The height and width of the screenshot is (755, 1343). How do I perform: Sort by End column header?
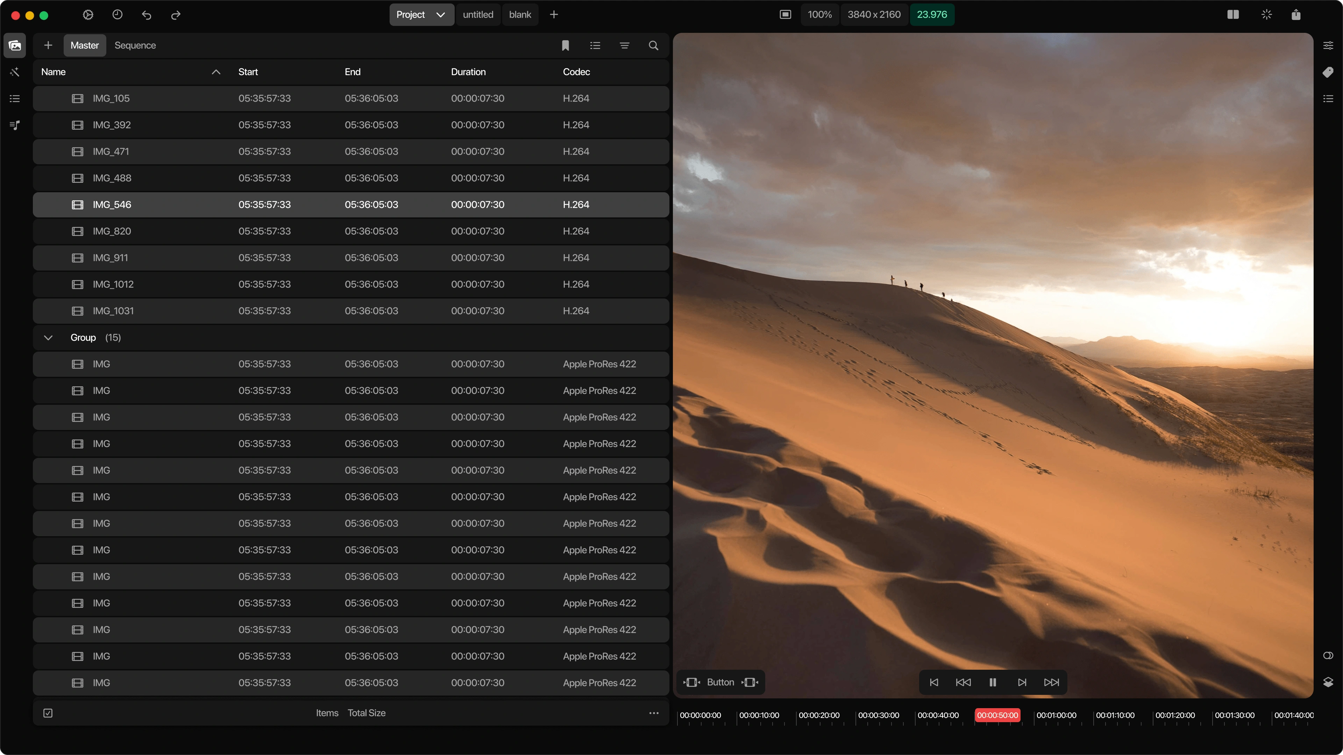[x=353, y=72]
